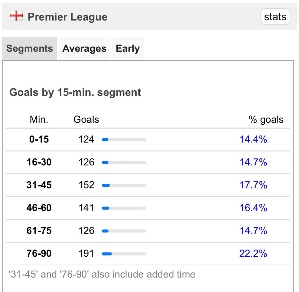Click the 76-90 segment progress bar

pyautogui.click(x=124, y=254)
